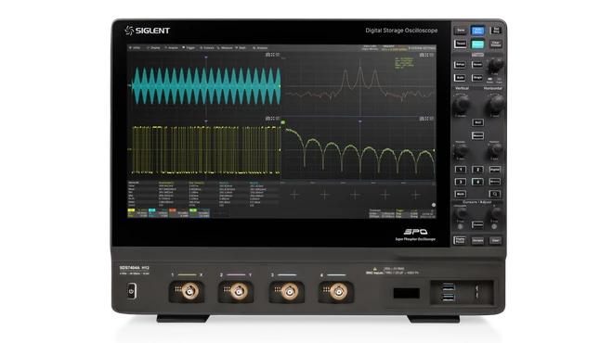Open the on-screen Math menu
Image resolution: width=613 pixels, height=343 pixels.
click(x=241, y=47)
